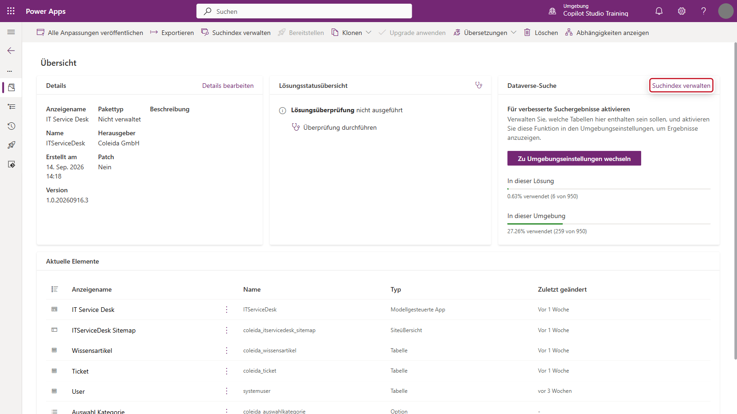Viewport: 737px width, 414px height.
Task: Open the History sidebar icon
Action: click(12, 126)
